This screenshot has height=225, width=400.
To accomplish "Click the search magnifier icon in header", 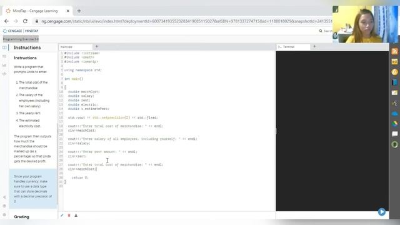I will pos(321,31).
